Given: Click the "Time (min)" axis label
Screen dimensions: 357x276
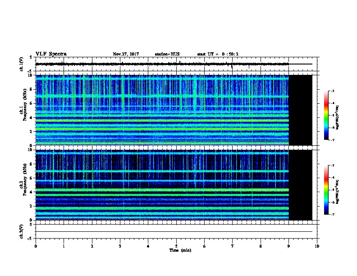Looking at the screenshot, I should pyautogui.click(x=180, y=250).
